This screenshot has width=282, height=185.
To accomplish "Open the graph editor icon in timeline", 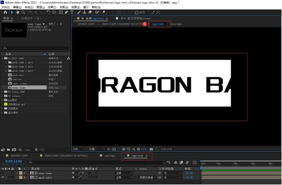I will click(x=195, y=163).
